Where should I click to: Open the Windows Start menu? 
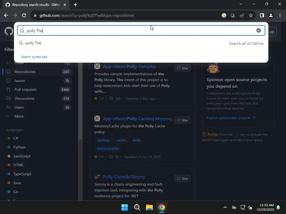[125, 207]
